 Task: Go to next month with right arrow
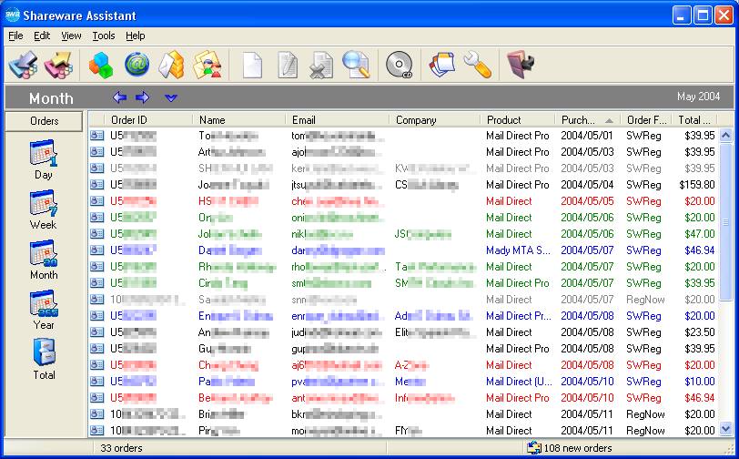coord(142,97)
